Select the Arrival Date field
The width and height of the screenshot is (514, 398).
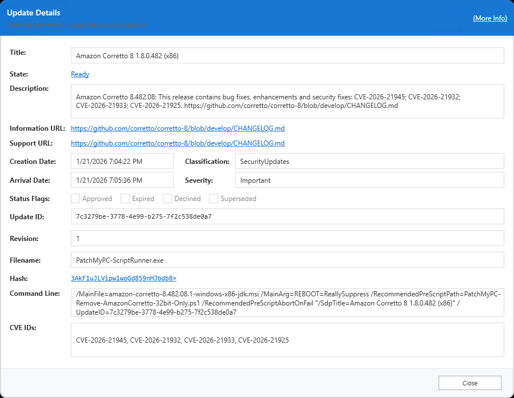click(122, 180)
